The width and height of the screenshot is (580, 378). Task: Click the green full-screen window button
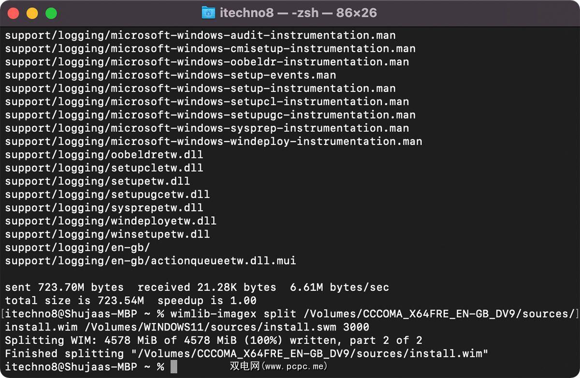(x=51, y=14)
